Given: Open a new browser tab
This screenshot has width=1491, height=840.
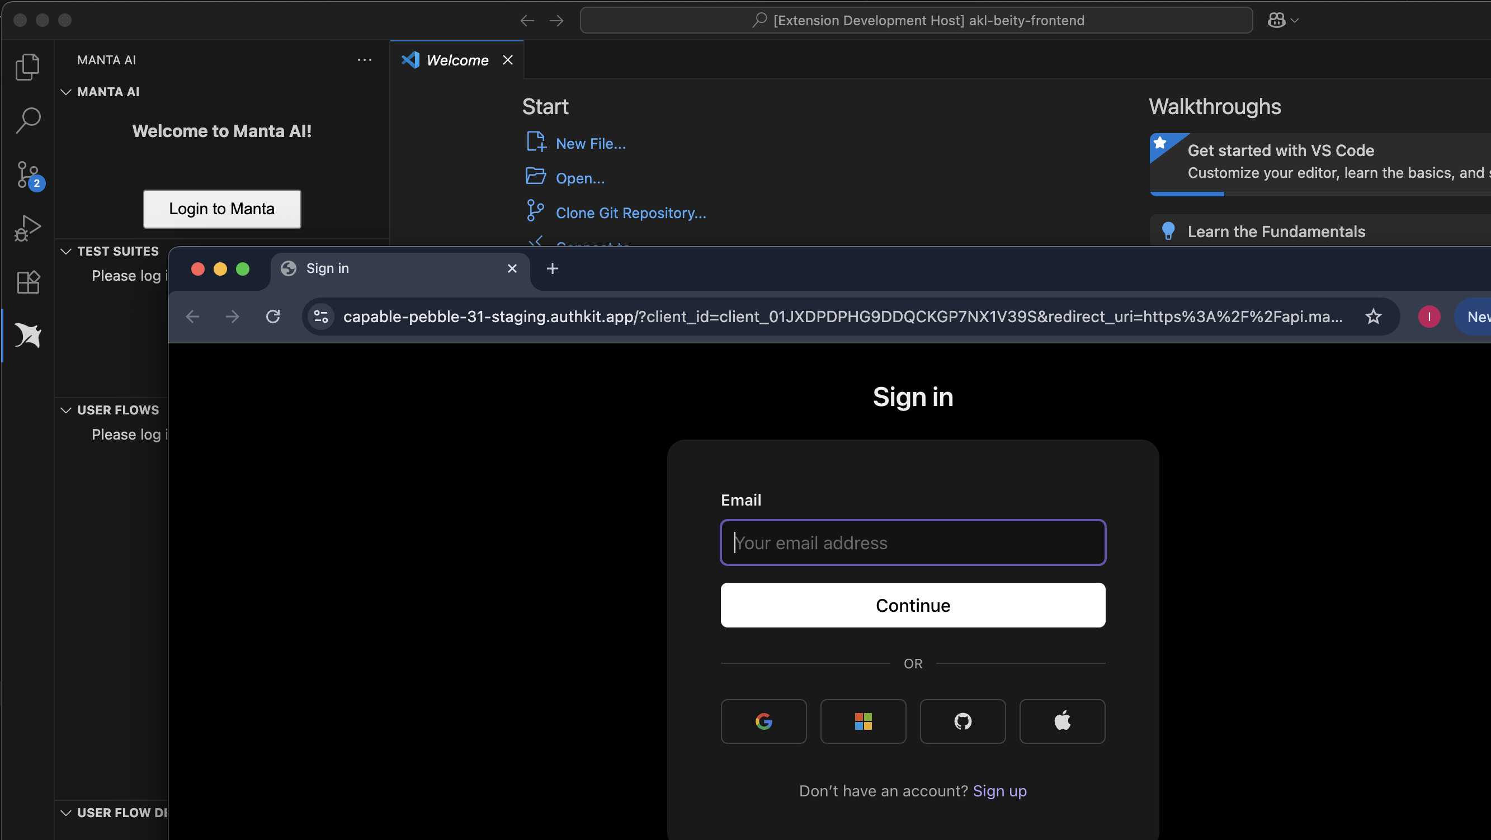Looking at the screenshot, I should 552,268.
